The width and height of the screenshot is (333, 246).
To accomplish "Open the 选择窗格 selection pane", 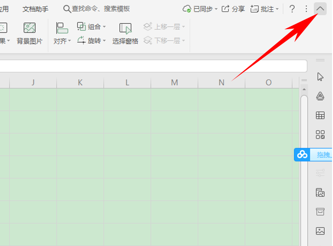I will pyautogui.click(x=126, y=34).
